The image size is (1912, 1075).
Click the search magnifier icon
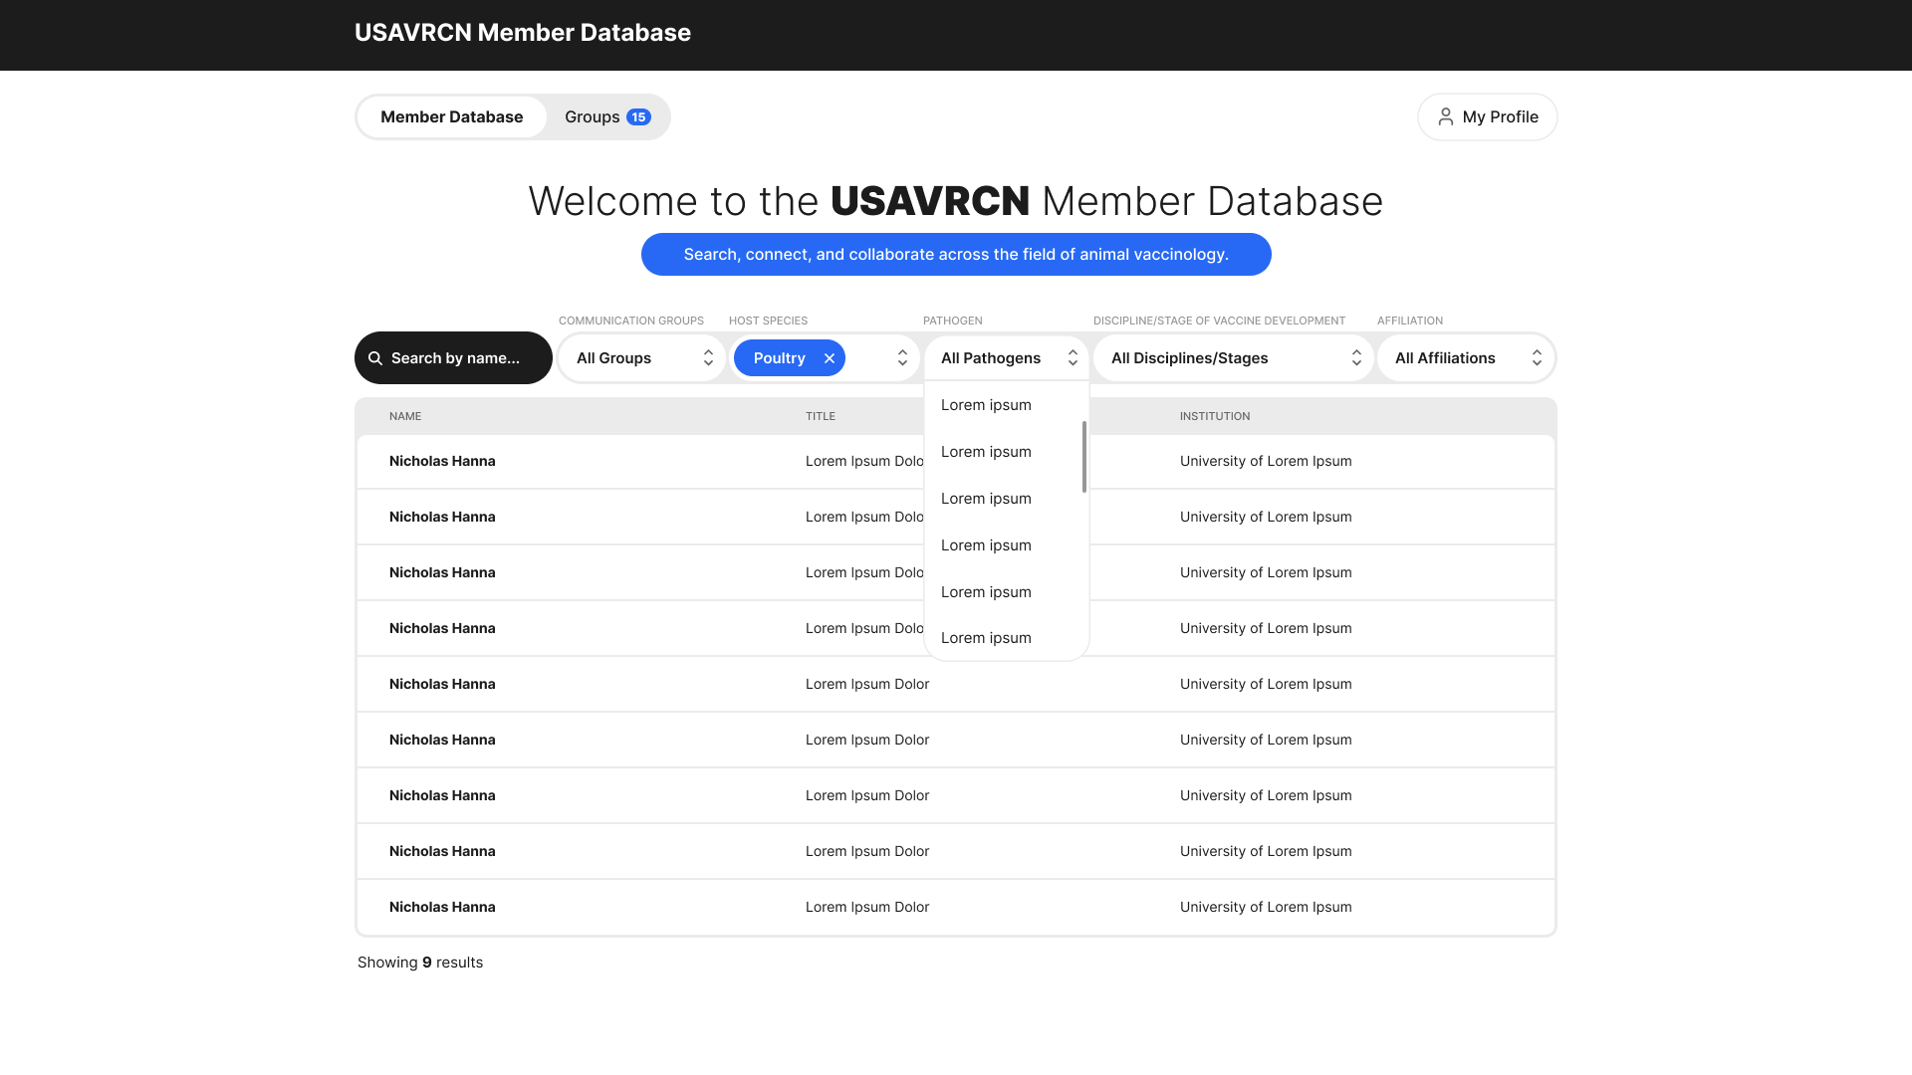(375, 358)
